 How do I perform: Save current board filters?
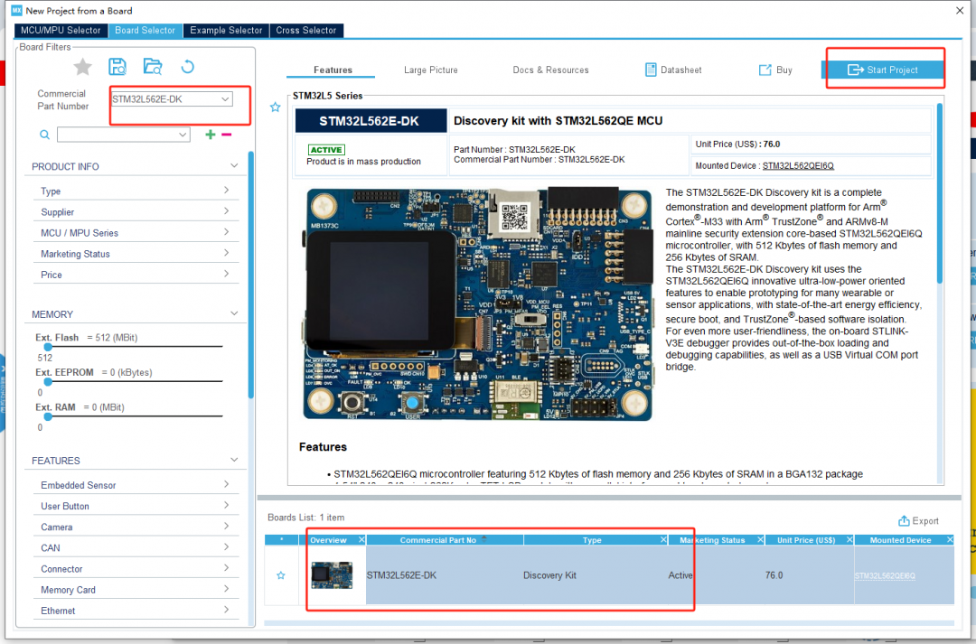pos(118,66)
